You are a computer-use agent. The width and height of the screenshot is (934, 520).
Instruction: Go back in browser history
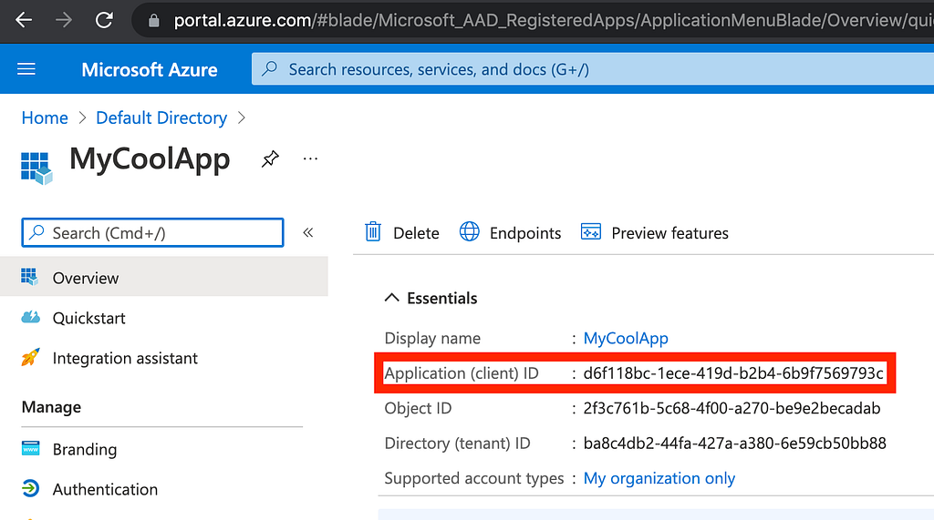pos(24,19)
